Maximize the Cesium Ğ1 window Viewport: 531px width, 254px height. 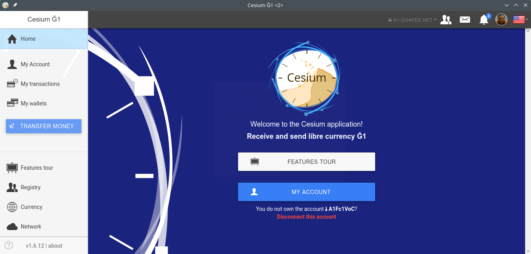pyautogui.click(x=516, y=5)
